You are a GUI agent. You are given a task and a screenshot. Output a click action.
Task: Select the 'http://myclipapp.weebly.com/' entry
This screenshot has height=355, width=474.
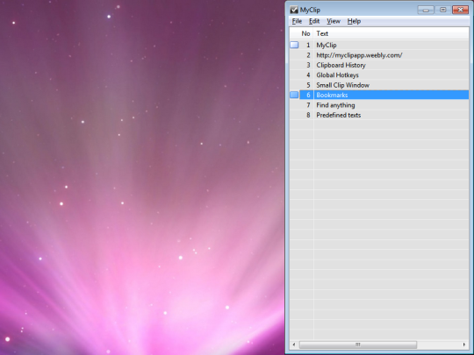(359, 55)
